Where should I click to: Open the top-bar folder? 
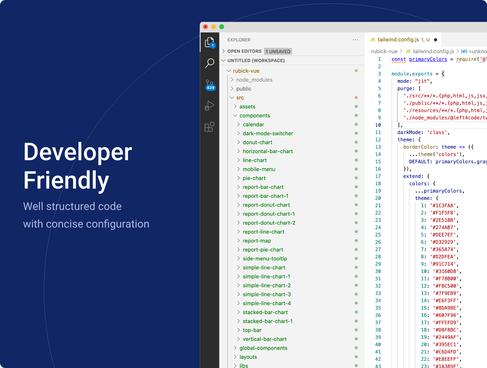click(292, 330)
